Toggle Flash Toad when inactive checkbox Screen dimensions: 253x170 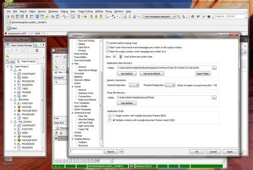pyautogui.click(x=108, y=47)
